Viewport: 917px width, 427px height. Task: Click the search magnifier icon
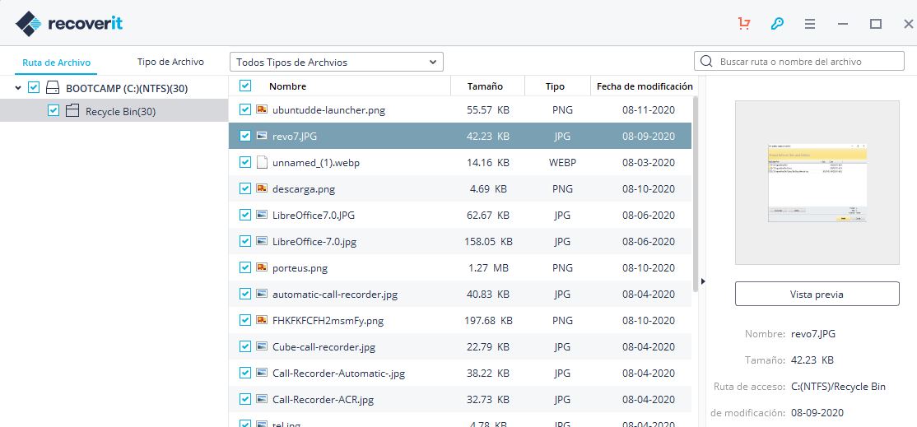click(x=706, y=62)
